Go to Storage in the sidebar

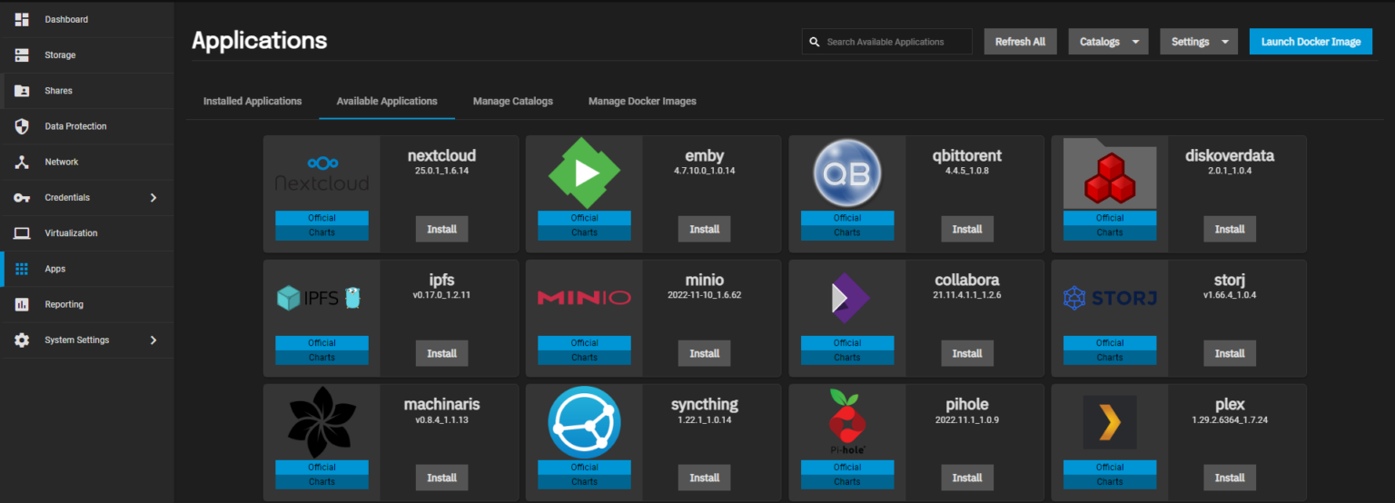click(86, 55)
